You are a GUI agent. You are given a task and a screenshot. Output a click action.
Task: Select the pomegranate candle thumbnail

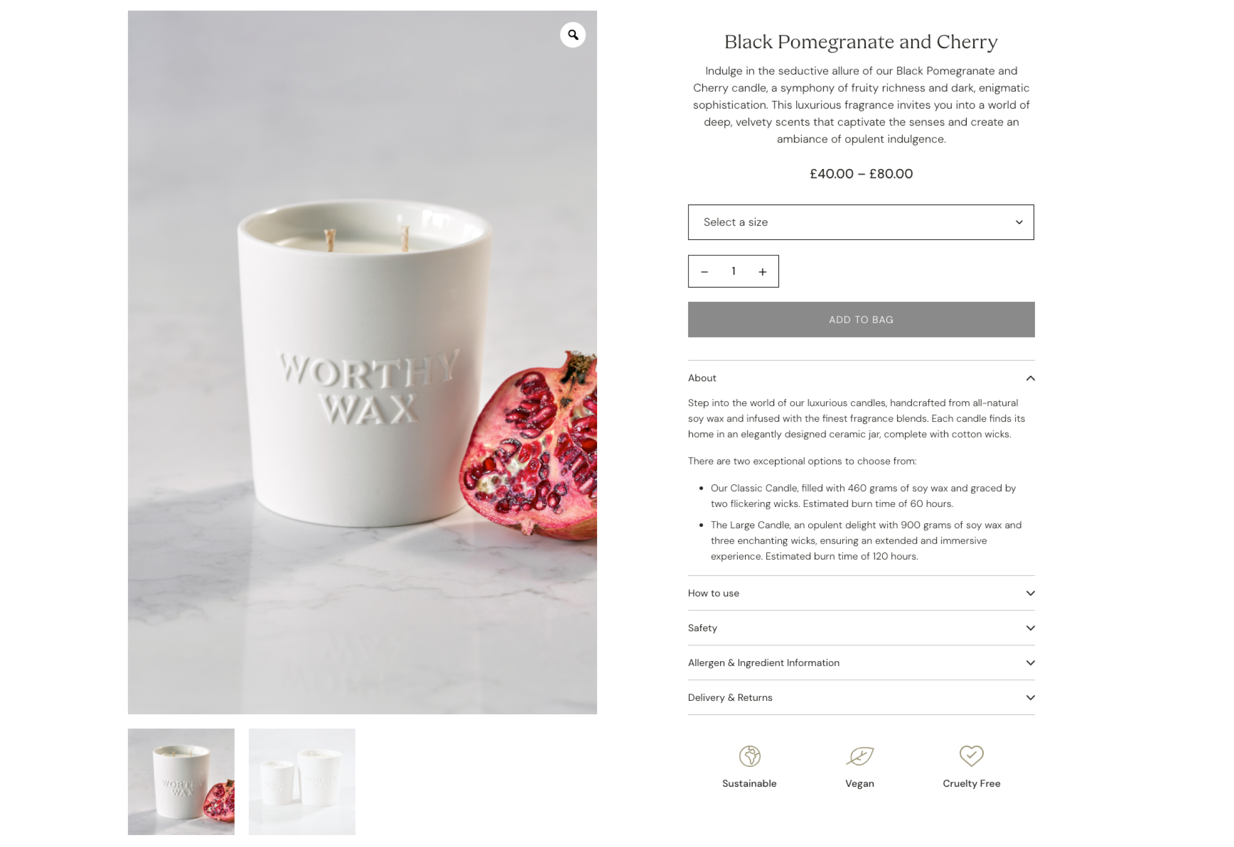point(181,782)
